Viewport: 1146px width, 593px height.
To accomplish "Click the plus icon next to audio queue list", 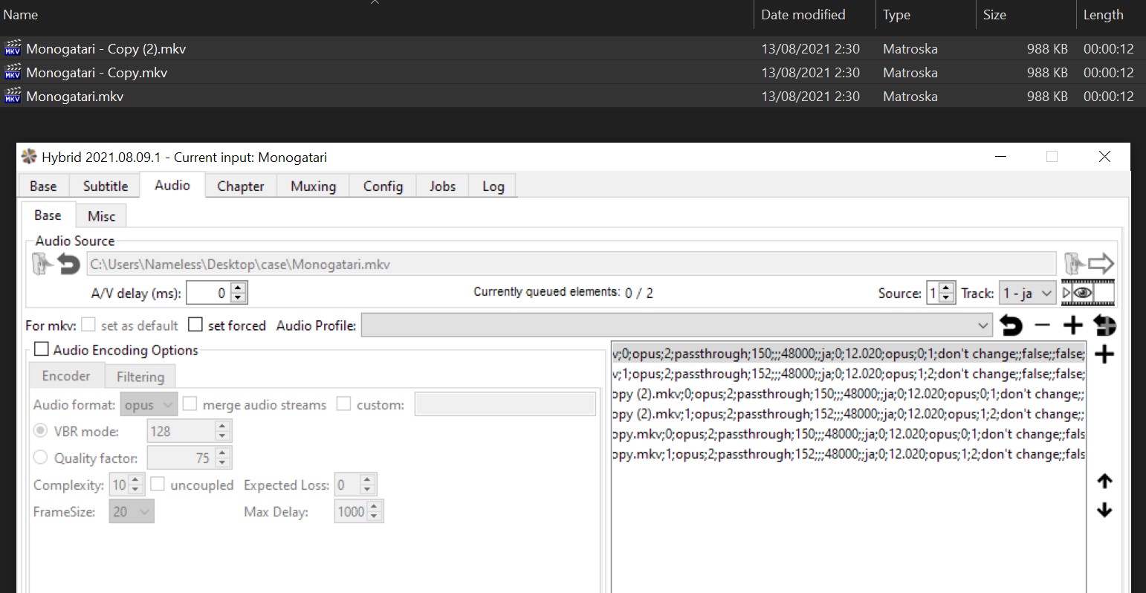I will coord(1104,354).
